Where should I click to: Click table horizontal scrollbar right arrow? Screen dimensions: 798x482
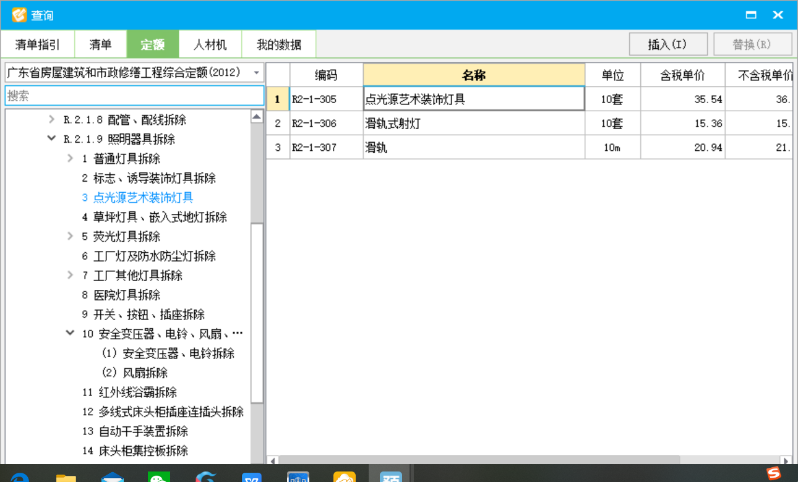786,460
